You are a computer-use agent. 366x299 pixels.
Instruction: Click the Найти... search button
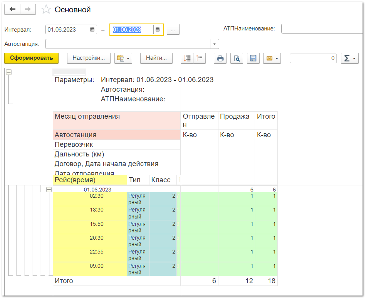(156, 58)
